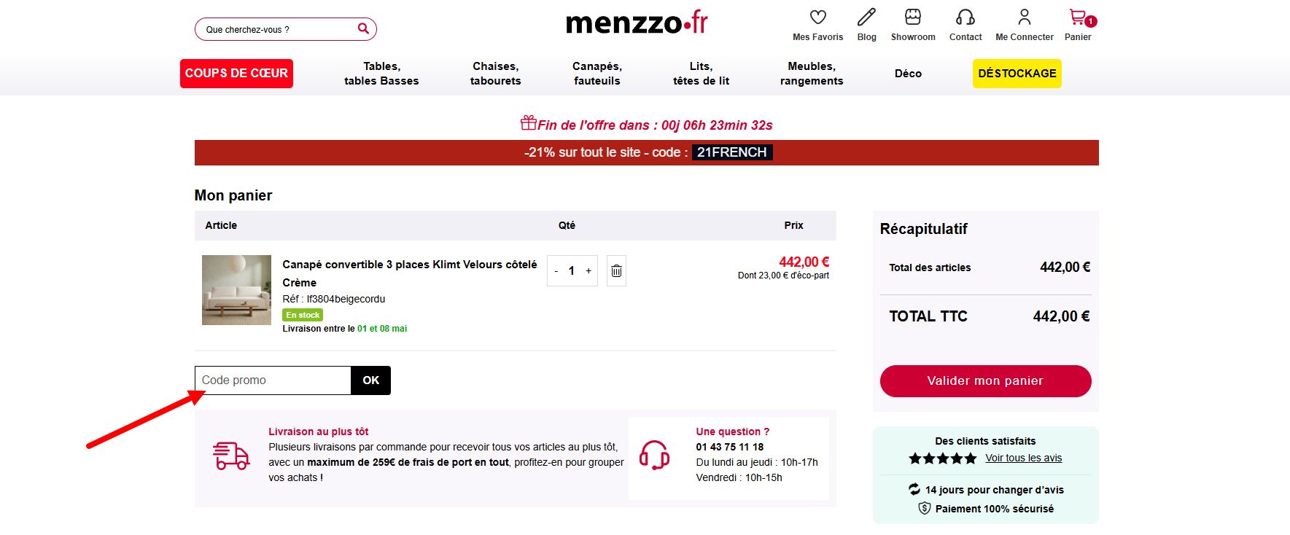Click the search magnifier icon
Viewport: 1290px width, 535px height.
(x=363, y=28)
